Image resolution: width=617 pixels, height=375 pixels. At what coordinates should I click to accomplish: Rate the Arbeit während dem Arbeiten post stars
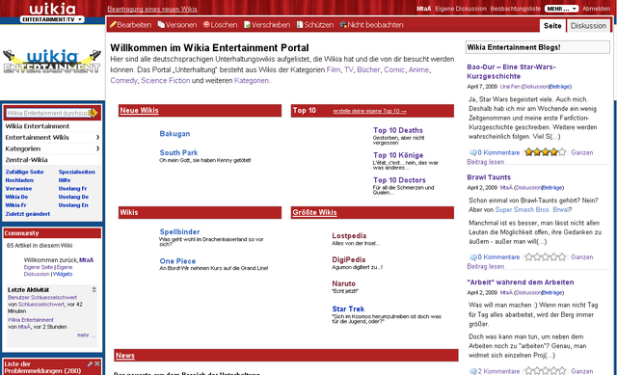point(545,371)
